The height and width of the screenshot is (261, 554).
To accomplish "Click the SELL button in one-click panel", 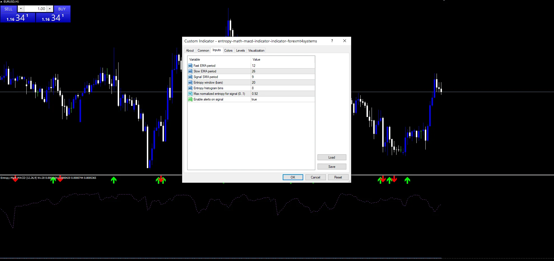I will [x=9, y=9].
